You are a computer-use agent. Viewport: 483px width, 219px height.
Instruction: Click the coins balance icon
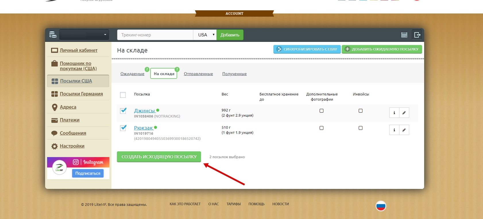pos(53,35)
